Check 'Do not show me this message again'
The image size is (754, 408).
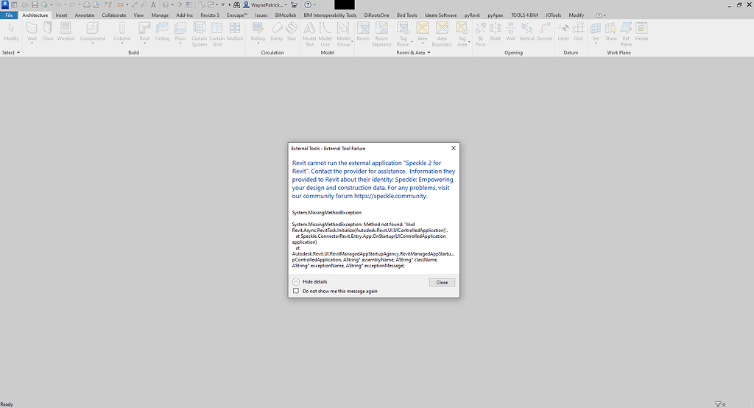296,291
